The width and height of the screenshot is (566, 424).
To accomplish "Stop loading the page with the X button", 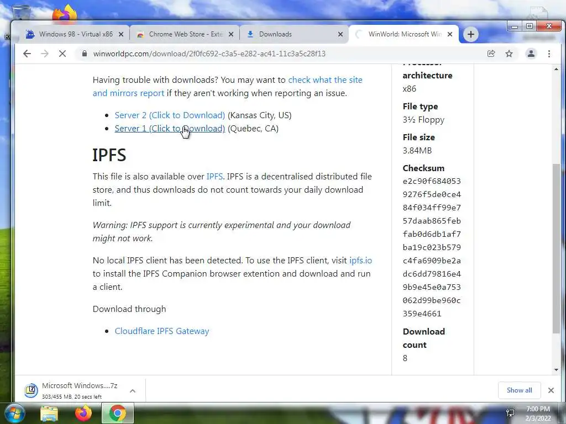I will [62, 54].
